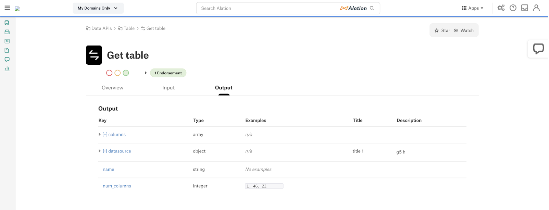
Task: Click the array icon beside columns
Action: (105, 135)
